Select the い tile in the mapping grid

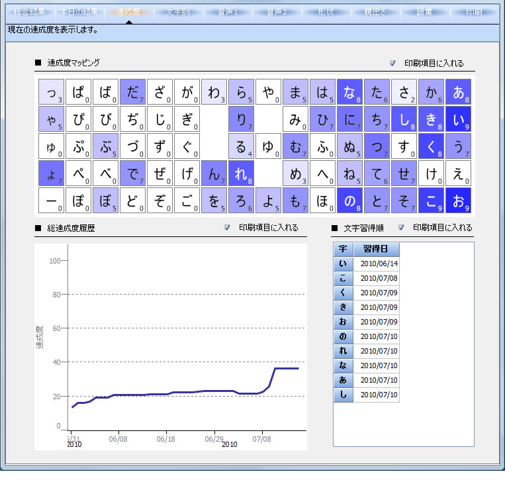pyautogui.click(x=458, y=119)
